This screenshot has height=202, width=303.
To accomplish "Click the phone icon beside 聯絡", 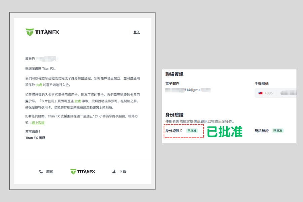I will (40, 171).
